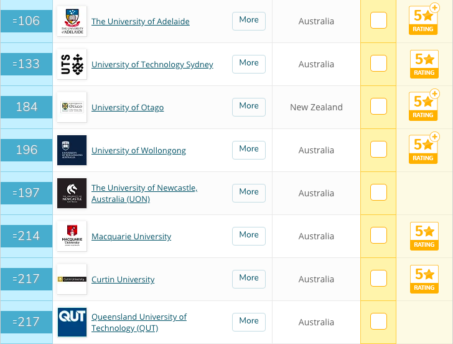Expand the More button for University of Wollongong
Screen dimensions: 453x344
[249, 150]
